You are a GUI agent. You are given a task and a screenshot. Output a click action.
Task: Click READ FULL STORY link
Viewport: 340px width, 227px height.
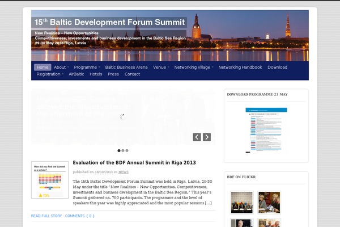coord(46,216)
